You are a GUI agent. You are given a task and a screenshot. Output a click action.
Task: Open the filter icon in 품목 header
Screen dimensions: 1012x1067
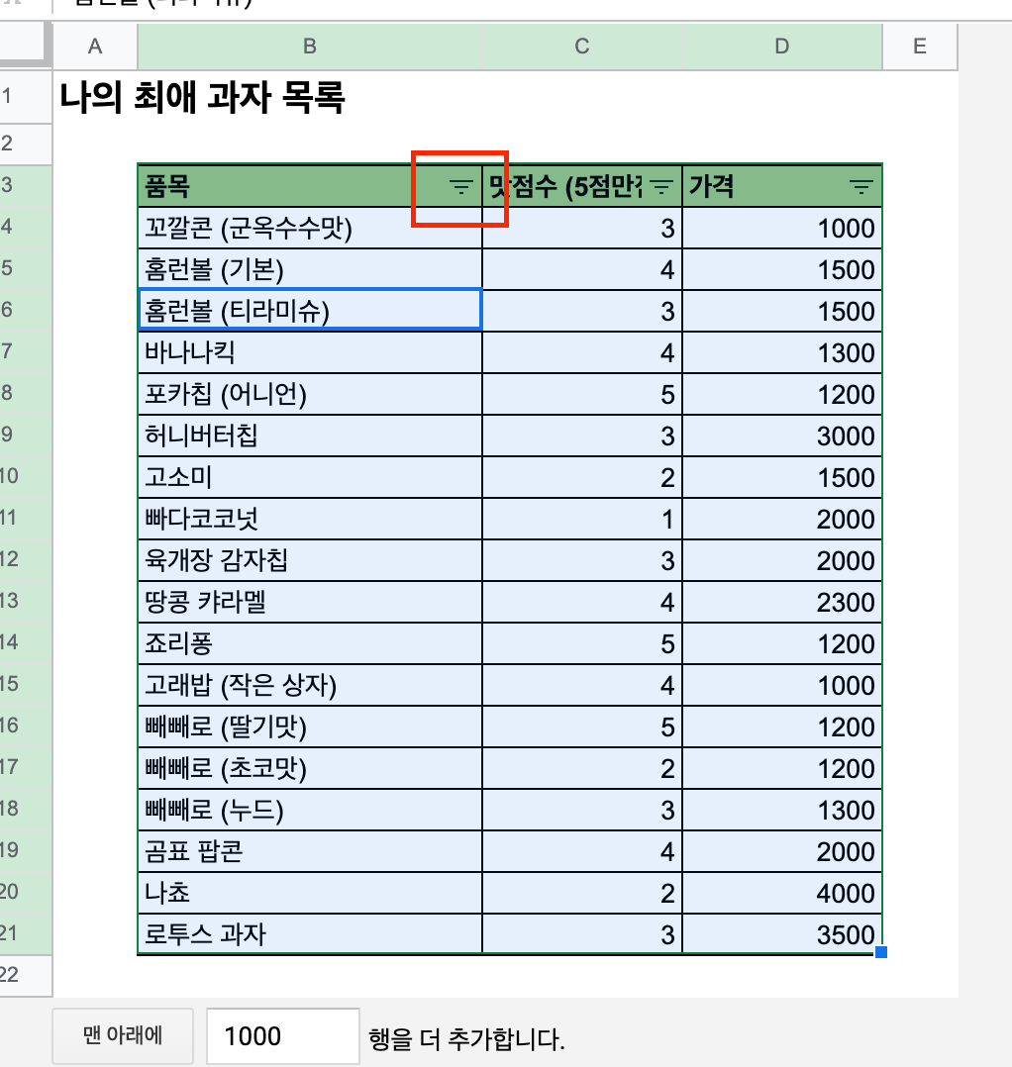pyautogui.click(x=460, y=186)
